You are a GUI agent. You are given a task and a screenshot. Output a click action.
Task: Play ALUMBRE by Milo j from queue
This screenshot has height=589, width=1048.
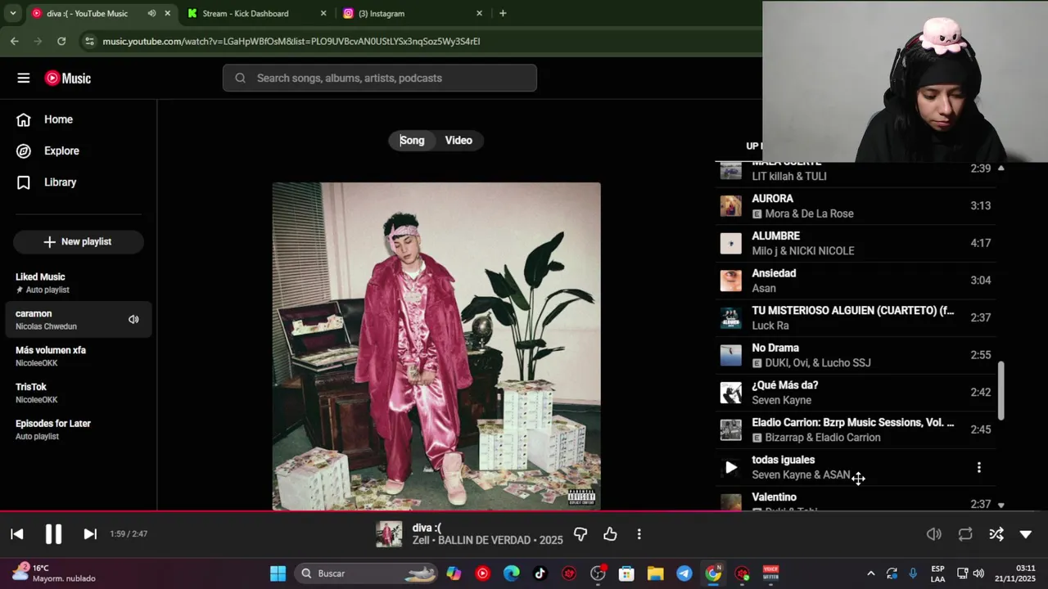click(x=856, y=243)
